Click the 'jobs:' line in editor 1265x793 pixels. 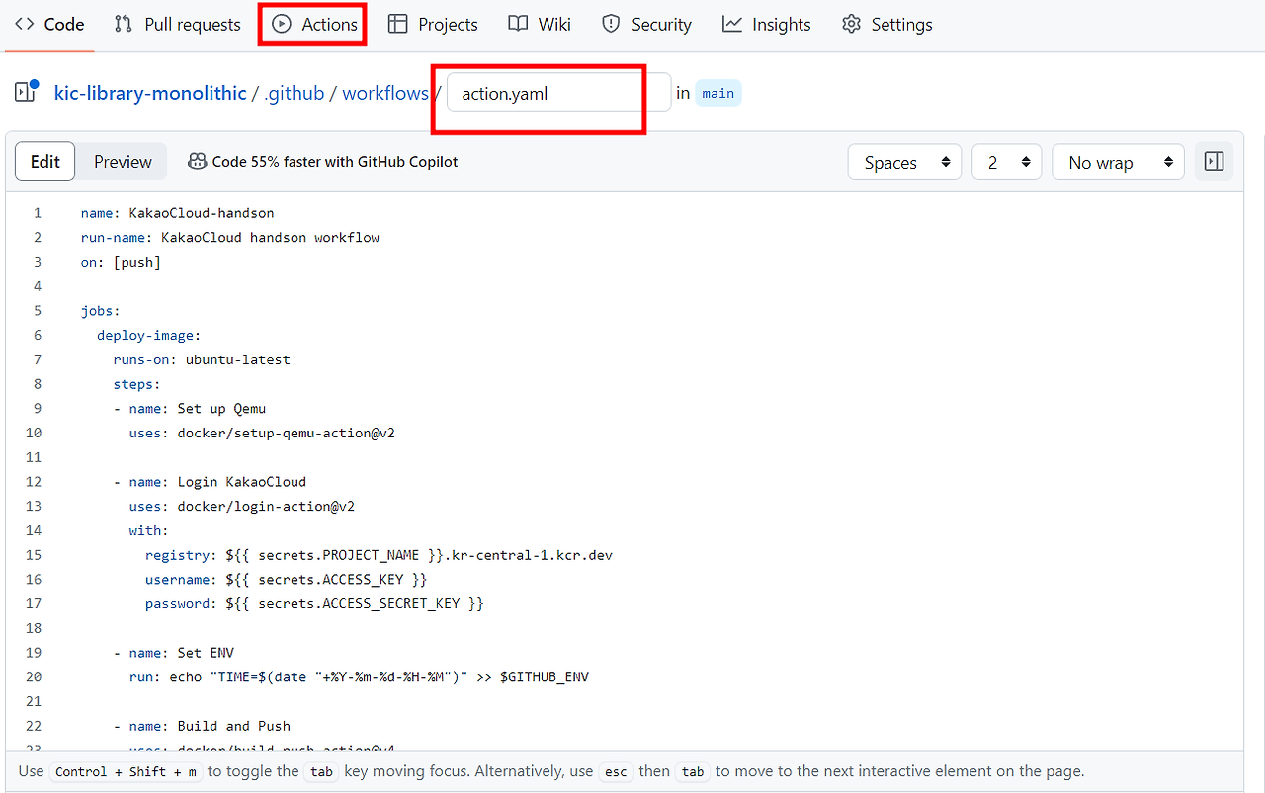click(x=101, y=311)
